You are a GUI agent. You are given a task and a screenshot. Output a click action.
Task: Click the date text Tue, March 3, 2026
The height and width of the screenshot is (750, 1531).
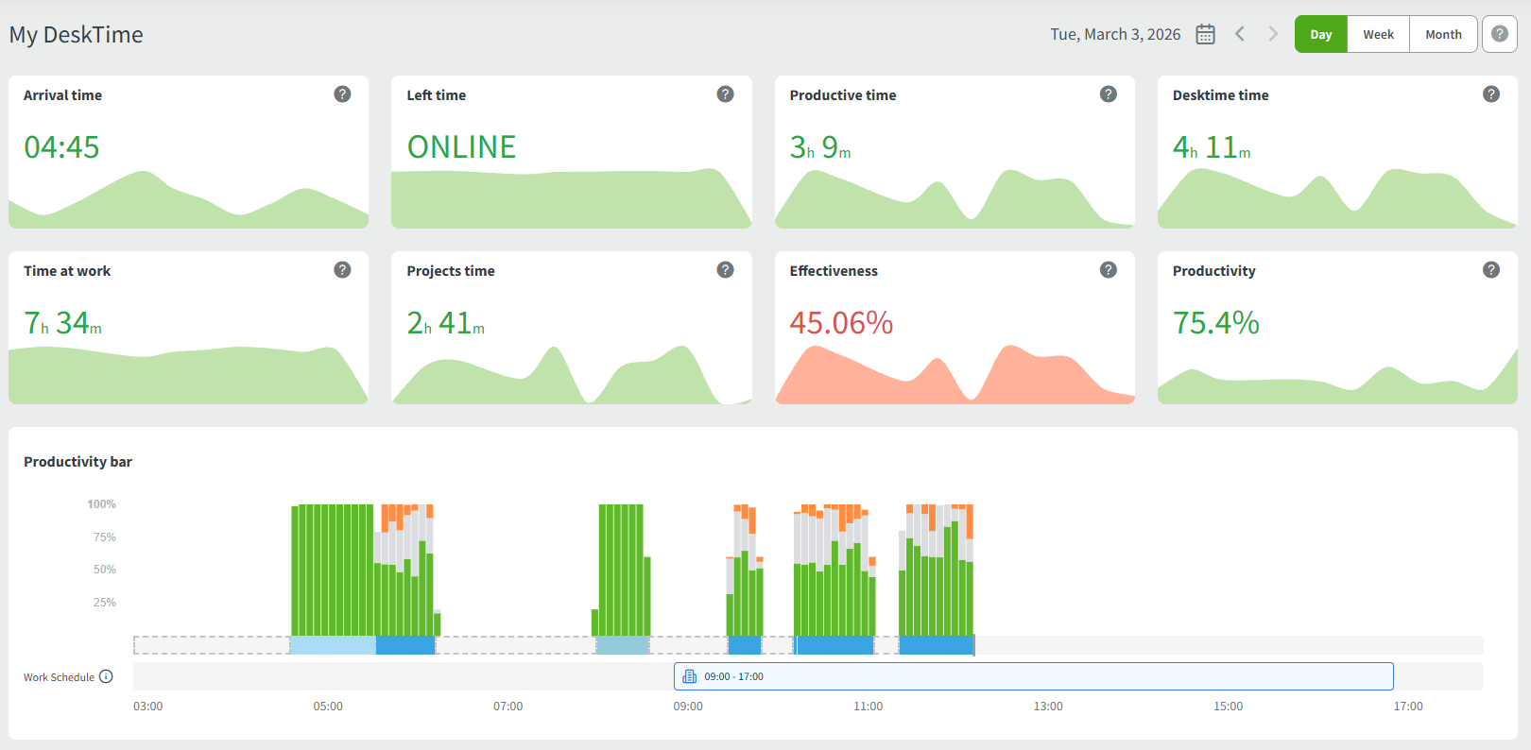(1115, 34)
